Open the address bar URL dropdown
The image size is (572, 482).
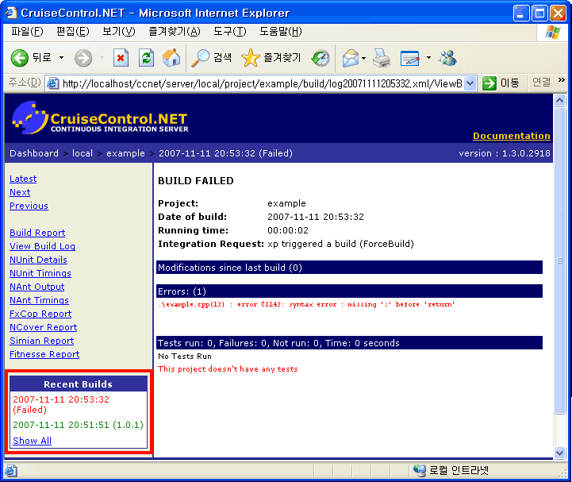coord(470,83)
